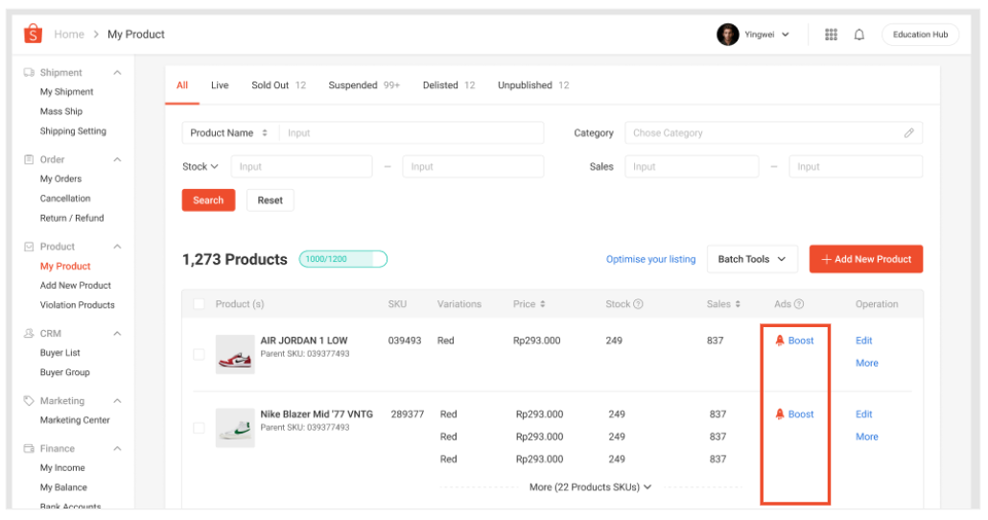Switch to the Delisted tab
The image size is (988, 520).
coord(449,85)
